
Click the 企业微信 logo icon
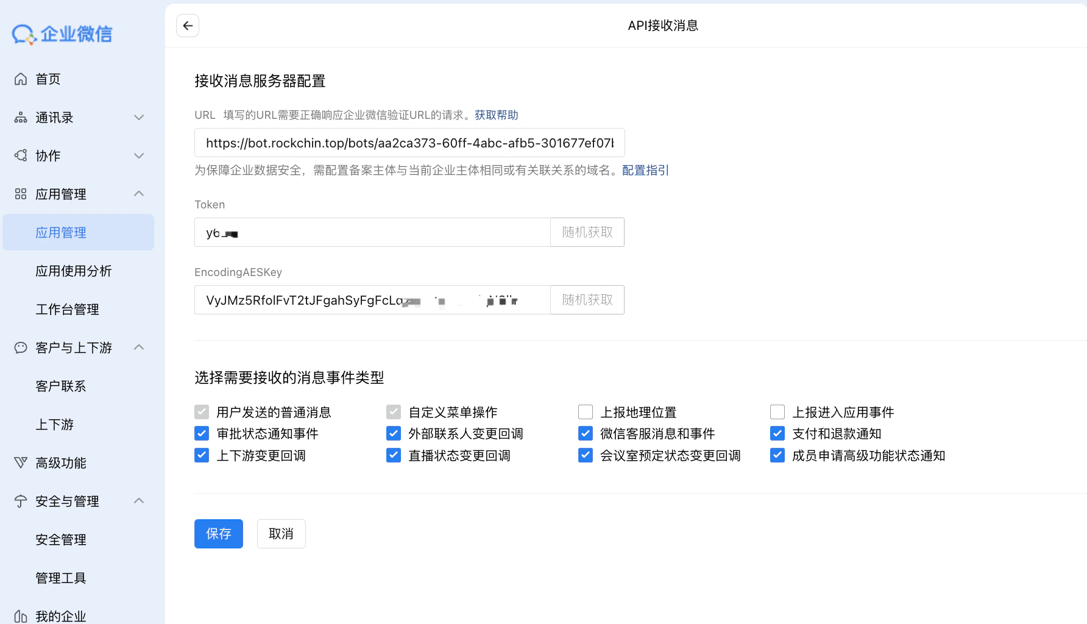23,34
